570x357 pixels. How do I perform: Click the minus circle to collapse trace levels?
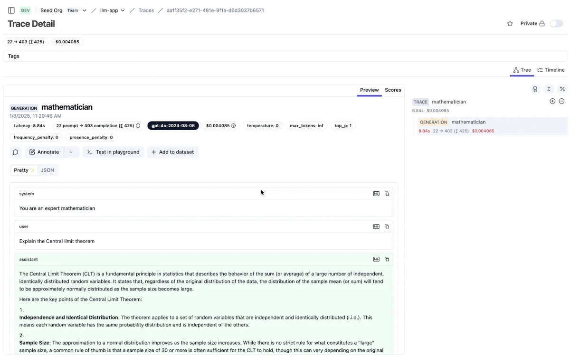[561, 101]
